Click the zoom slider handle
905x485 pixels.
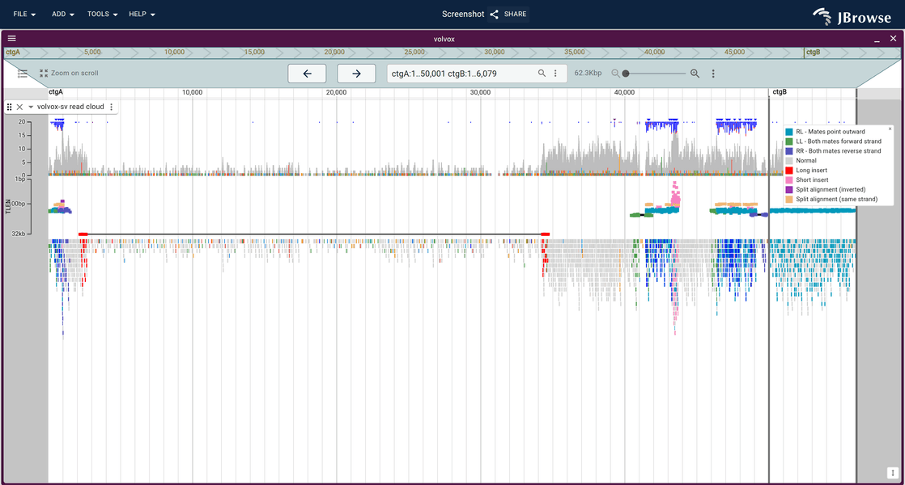(x=626, y=73)
